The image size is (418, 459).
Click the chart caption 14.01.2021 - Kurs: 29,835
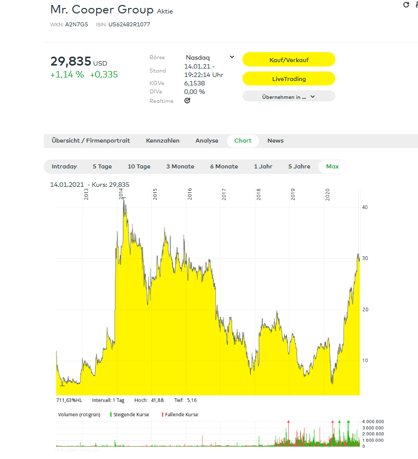tap(90, 185)
